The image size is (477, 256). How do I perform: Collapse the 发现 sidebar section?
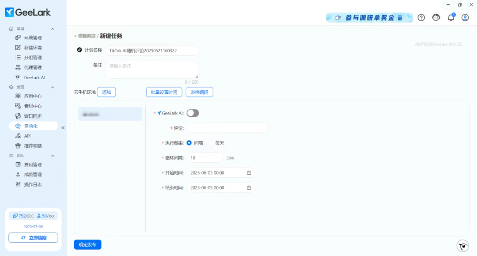pos(53,88)
